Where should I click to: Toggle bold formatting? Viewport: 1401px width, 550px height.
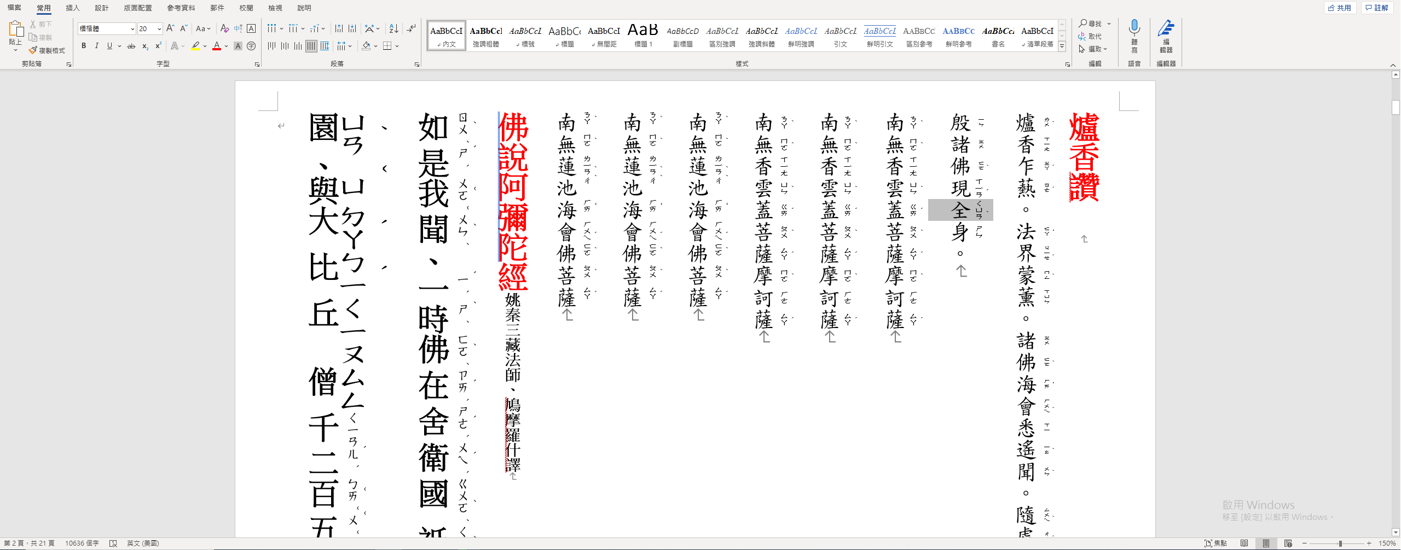point(84,46)
